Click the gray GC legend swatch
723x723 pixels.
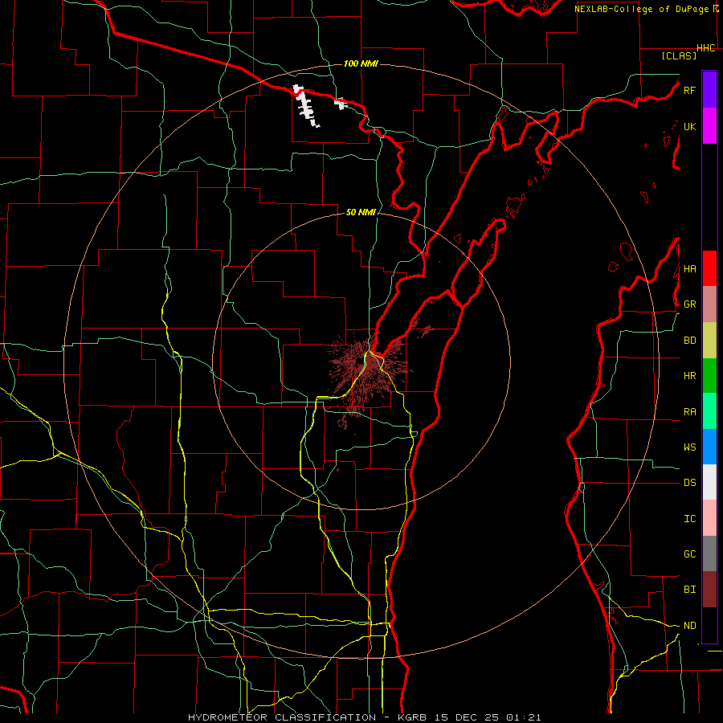pyautogui.click(x=709, y=553)
